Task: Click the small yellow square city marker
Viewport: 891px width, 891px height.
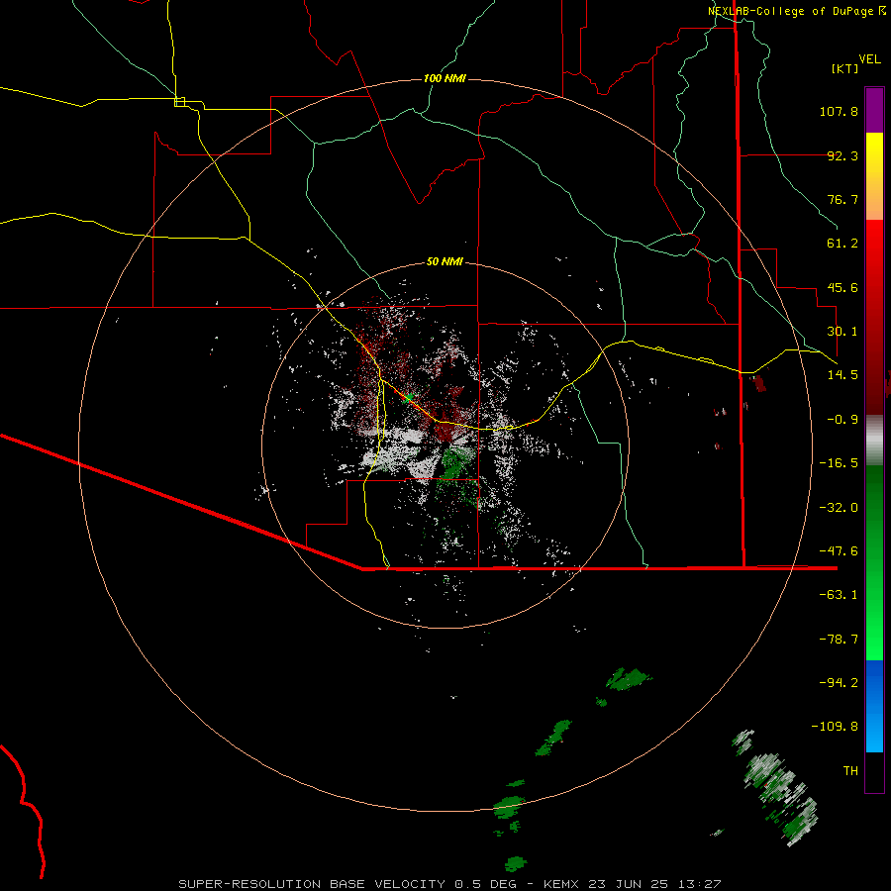Action: (x=179, y=102)
